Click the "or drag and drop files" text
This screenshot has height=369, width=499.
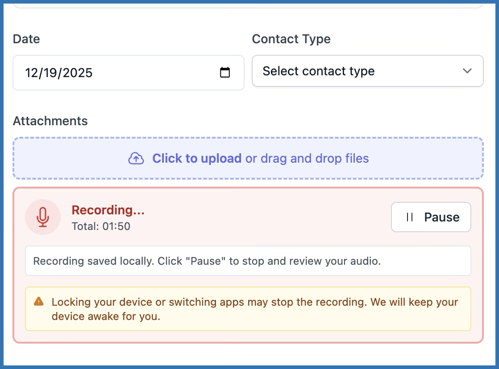click(x=307, y=159)
